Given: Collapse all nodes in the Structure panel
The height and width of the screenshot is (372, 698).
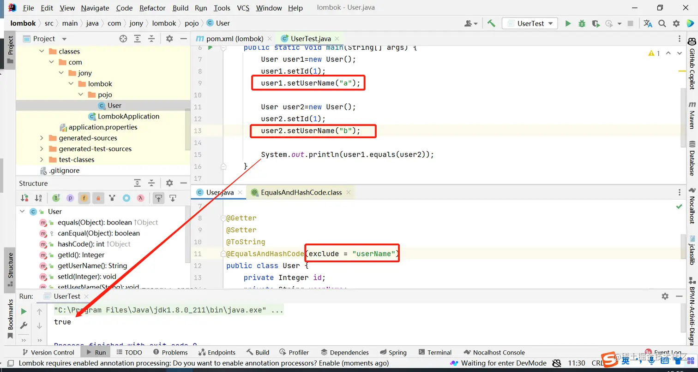Looking at the screenshot, I should (151, 183).
